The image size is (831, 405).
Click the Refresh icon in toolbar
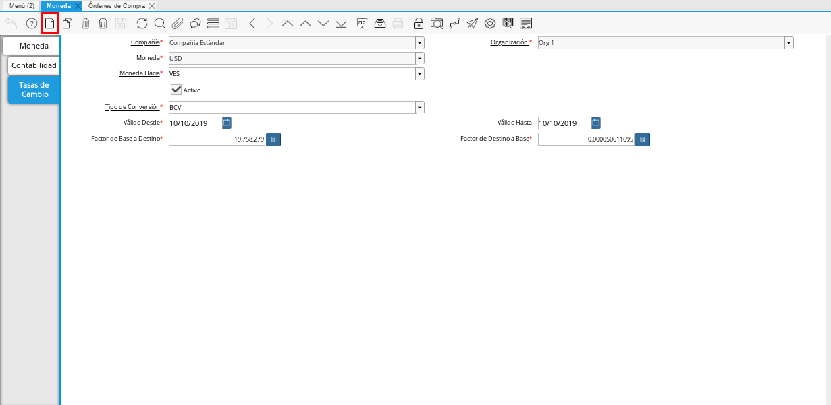pyautogui.click(x=142, y=24)
